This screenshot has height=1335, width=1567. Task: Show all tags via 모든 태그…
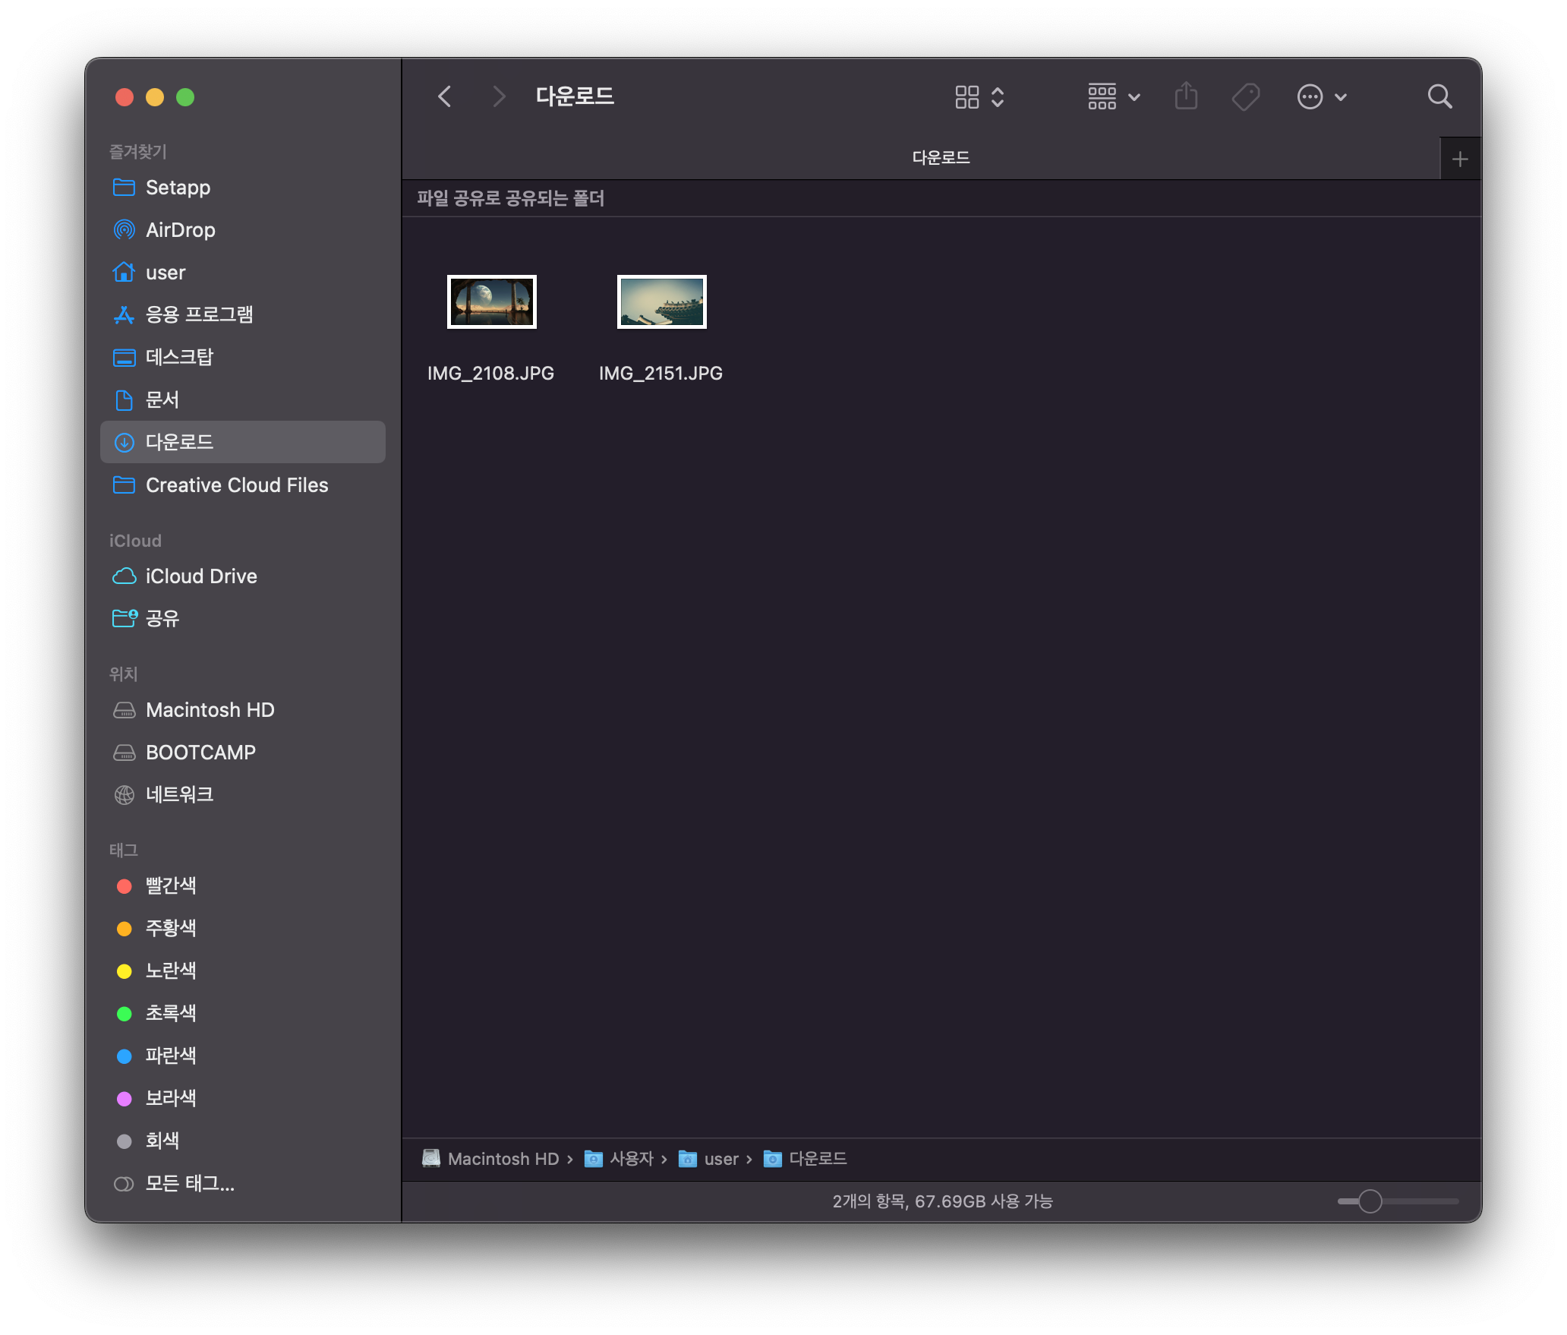189,1184
